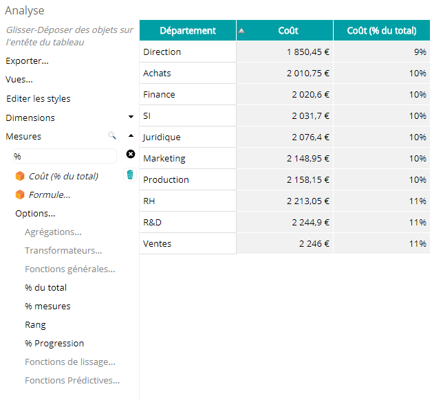This screenshot has height=400, width=443.
Task: Select the Coût (% du total) column header
Action: (x=382, y=30)
